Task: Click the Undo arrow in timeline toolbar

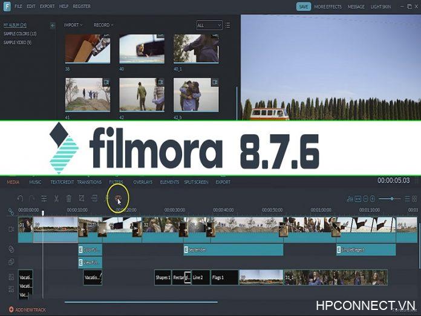Action: (20, 199)
